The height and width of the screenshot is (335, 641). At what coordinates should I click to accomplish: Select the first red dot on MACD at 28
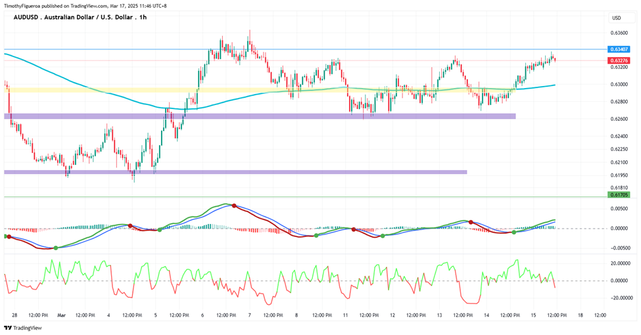coord(9,237)
